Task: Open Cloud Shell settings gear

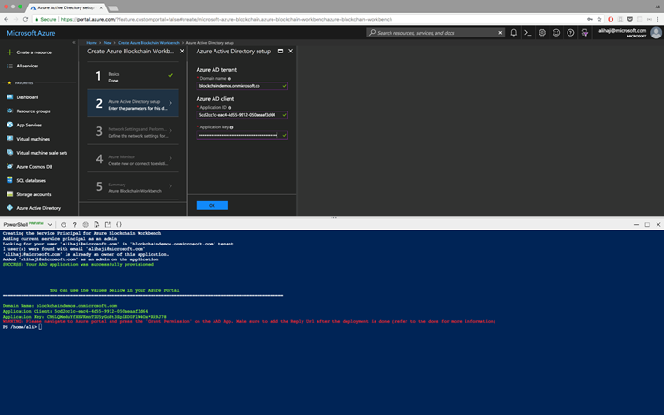Action: (x=85, y=225)
